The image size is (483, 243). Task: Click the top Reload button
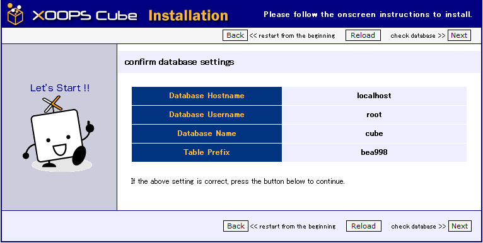[x=363, y=35]
